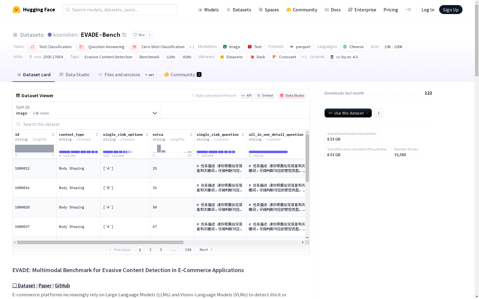Expand the Split image dropdown
Viewport: 479px width, 299px height.
click(x=87, y=110)
